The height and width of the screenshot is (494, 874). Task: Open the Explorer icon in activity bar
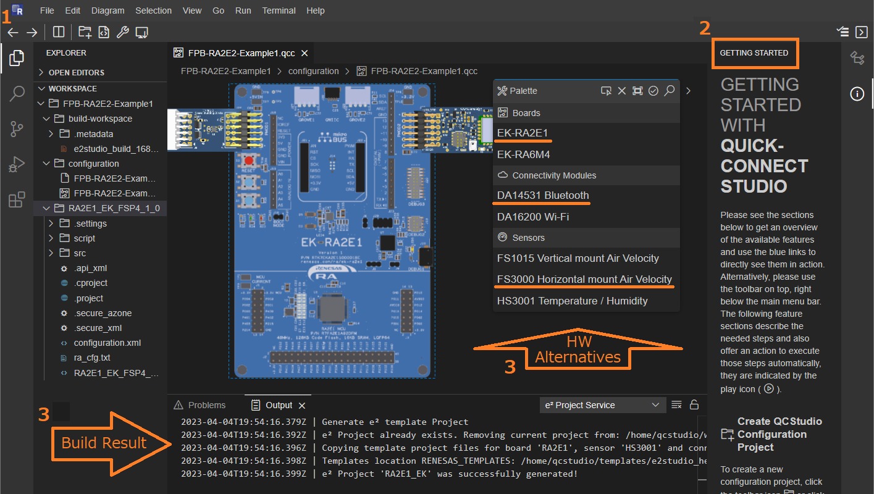16,58
